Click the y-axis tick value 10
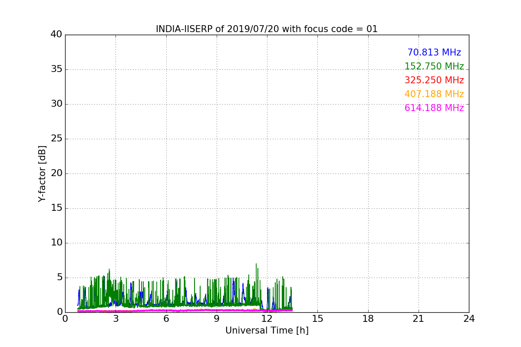 coord(56,243)
